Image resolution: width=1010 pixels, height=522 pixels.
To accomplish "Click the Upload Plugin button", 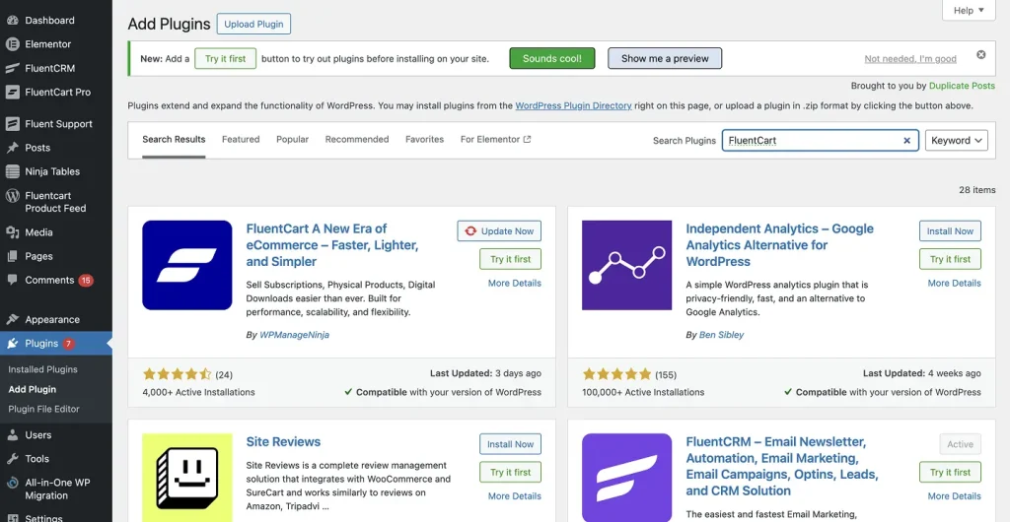I will point(253,24).
